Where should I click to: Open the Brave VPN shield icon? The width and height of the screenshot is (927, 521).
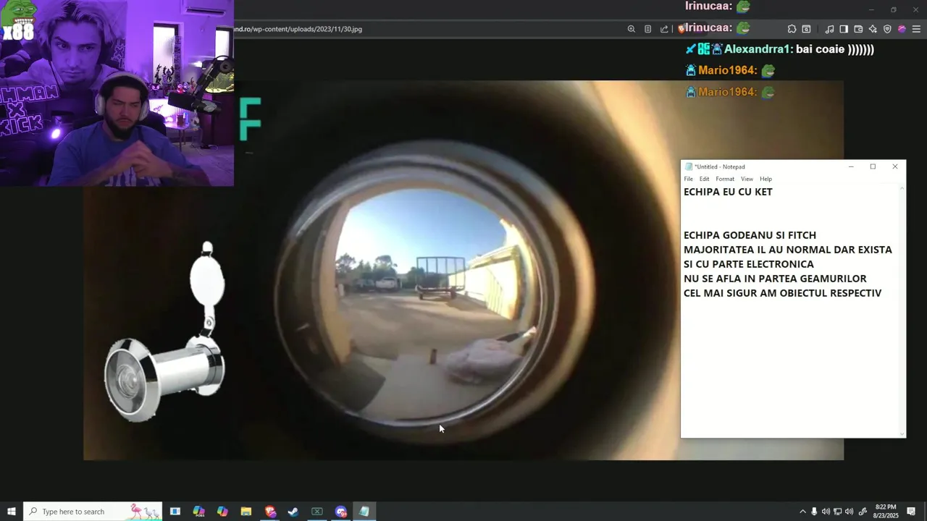click(887, 29)
